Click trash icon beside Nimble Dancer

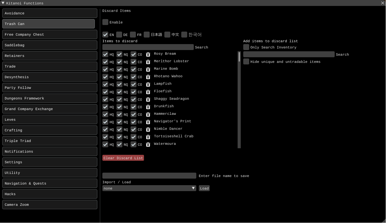(x=148, y=129)
